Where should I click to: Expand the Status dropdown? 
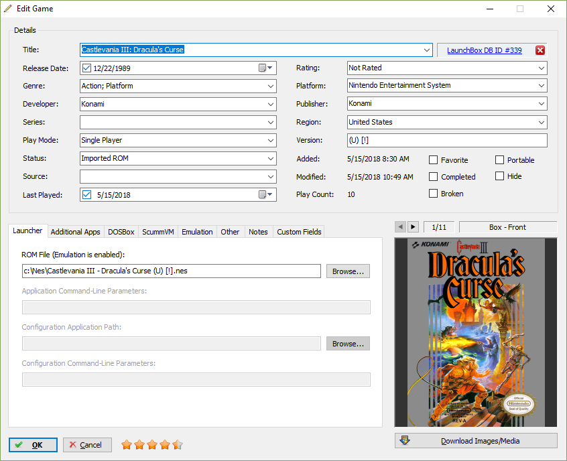pyautogui.click(x=271, y=158)
